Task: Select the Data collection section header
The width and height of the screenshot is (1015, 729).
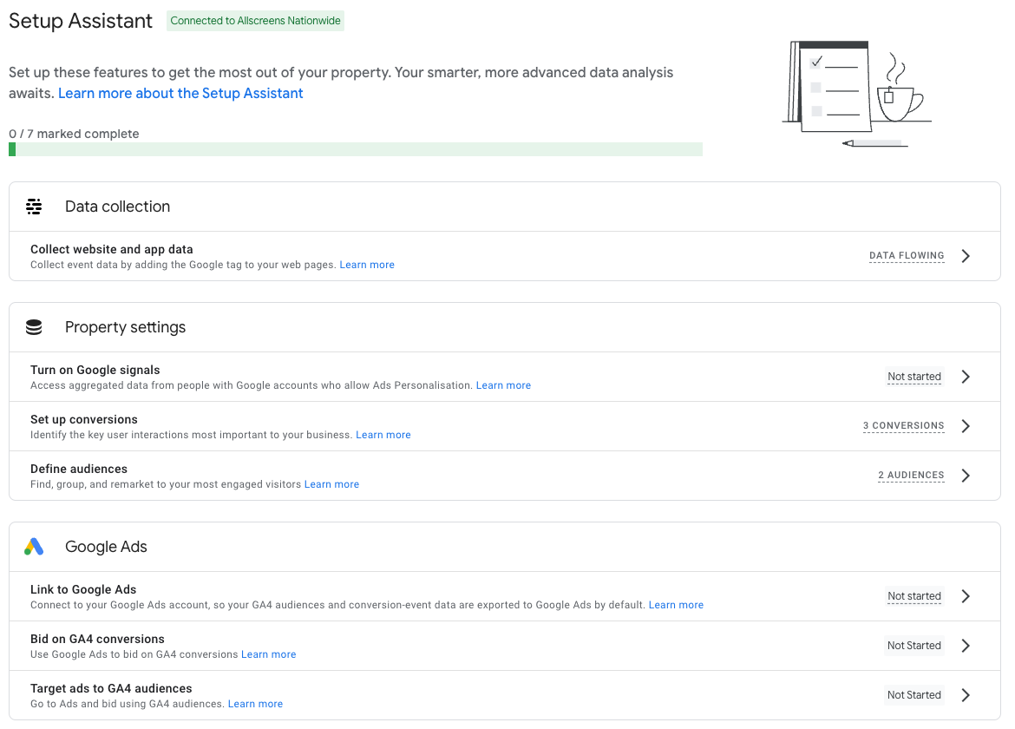Action: 505,207
